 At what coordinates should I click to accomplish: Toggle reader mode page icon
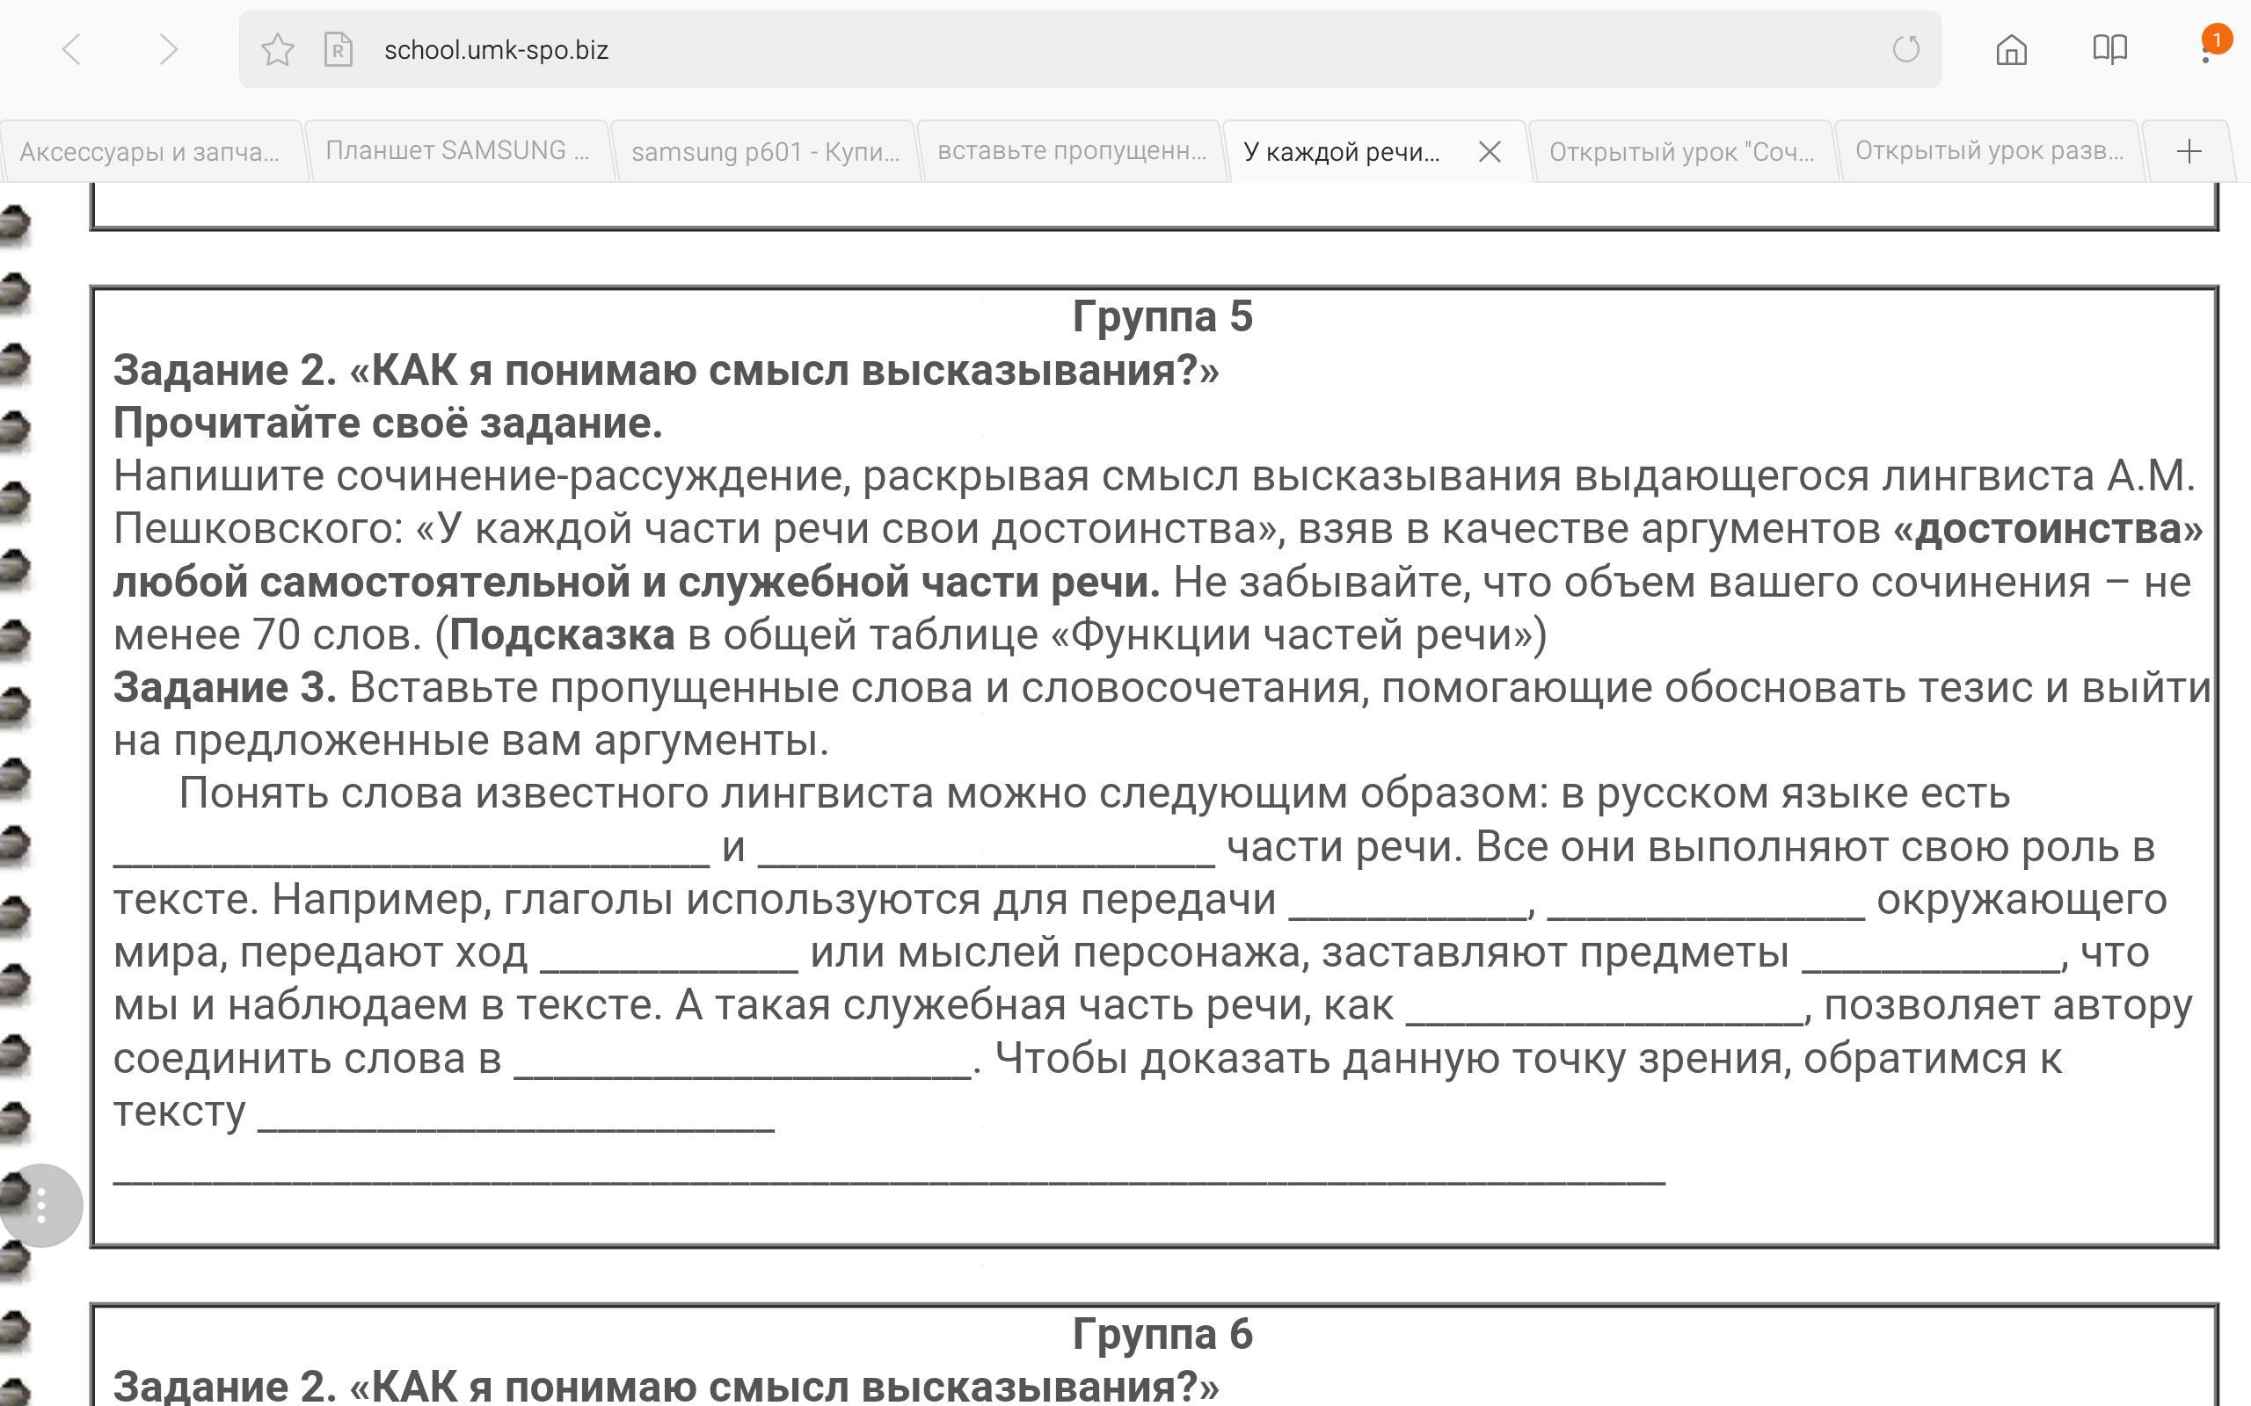click(x=338, y=49)
